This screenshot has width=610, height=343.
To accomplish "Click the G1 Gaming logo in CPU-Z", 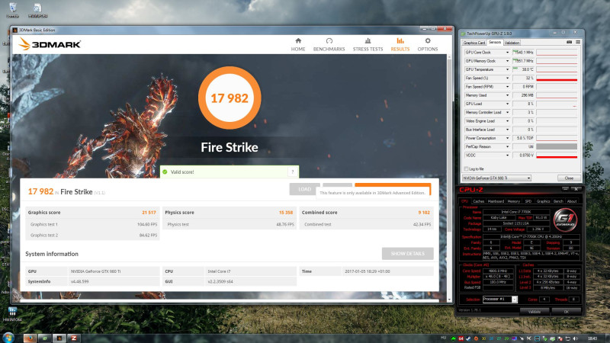I will tap(565, 220).
